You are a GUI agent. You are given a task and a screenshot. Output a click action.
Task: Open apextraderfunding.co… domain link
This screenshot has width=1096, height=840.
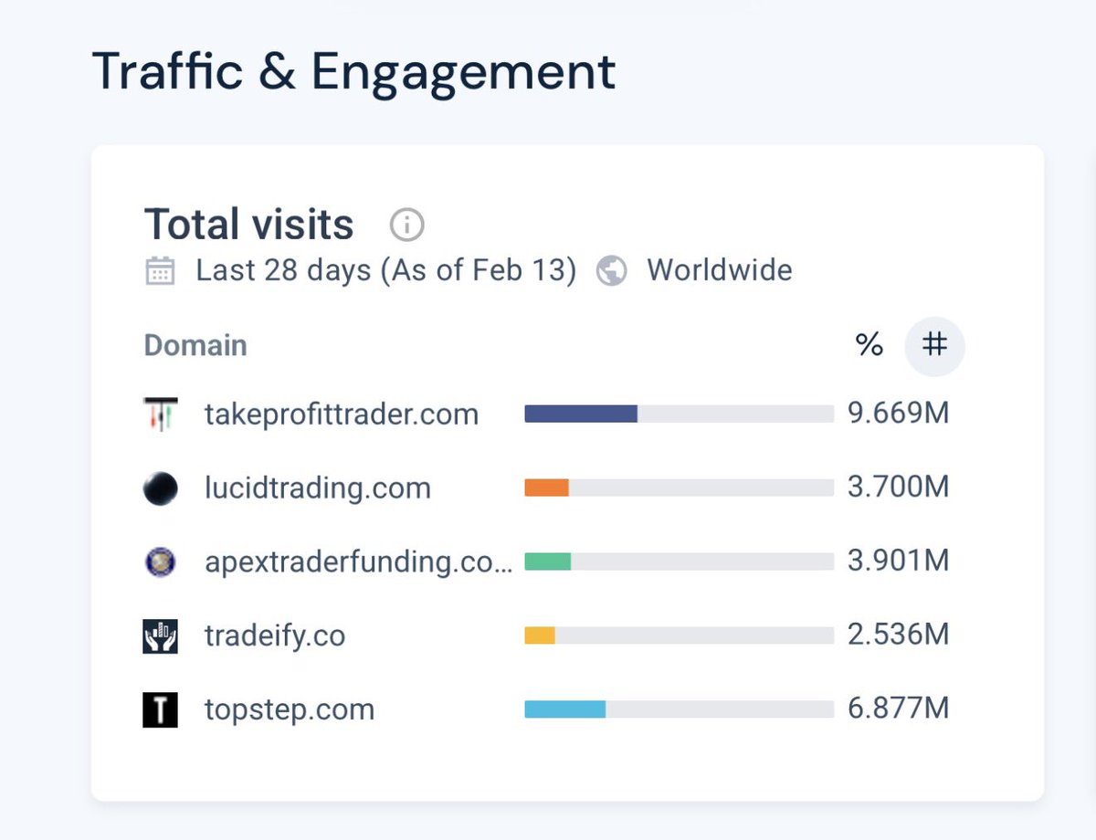[x=359, y=562]
